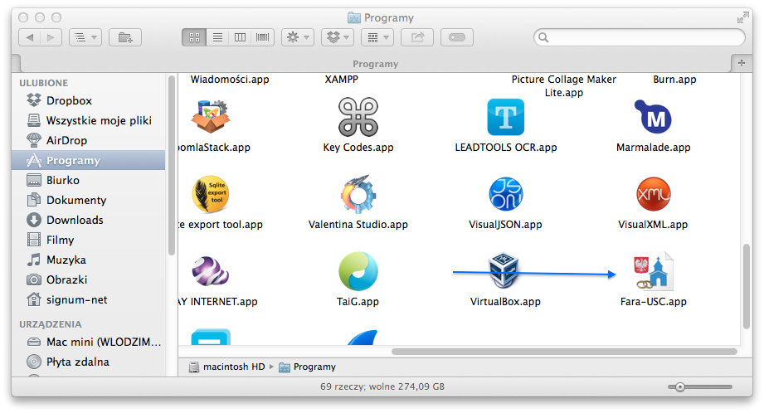Click the Share toolbar button
The image size is (764, 413).
pos(417,37)
